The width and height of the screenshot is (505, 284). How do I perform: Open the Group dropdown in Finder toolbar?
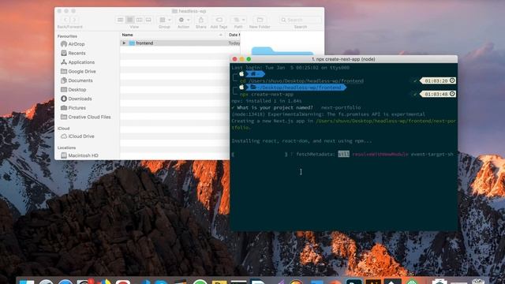(x=165, y=20)
